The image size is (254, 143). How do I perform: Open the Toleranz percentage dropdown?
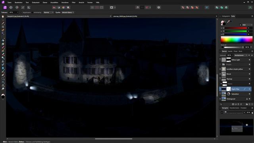coord(17,12)
